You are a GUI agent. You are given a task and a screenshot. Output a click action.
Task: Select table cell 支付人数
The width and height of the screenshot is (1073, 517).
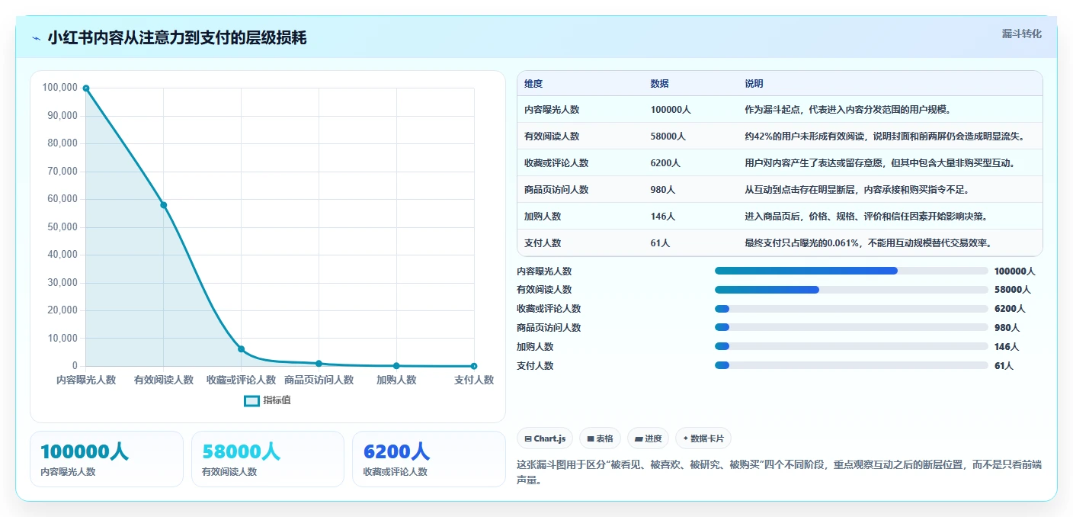(543, 243)
